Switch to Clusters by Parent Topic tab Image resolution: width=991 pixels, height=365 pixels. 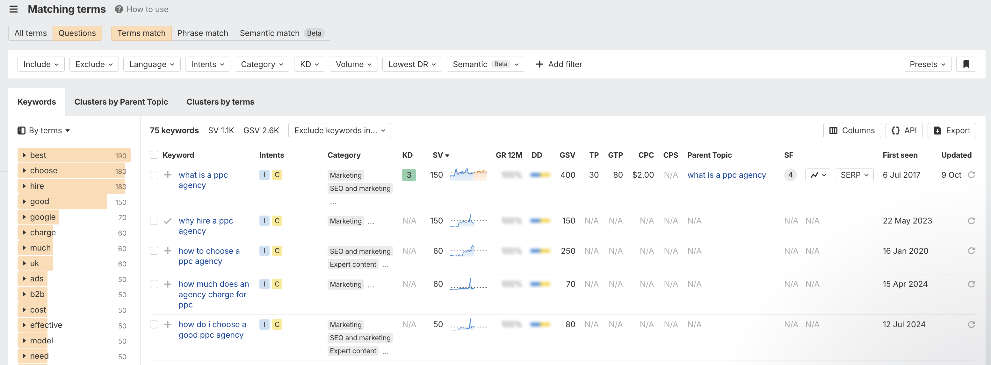(121, 102)
